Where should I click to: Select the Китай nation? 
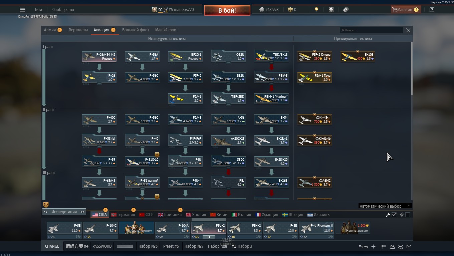click(x=219, y=215)
